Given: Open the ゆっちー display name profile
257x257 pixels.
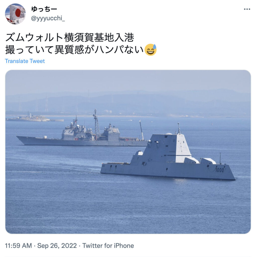Looking at the screenshot, I should [44, 9].
